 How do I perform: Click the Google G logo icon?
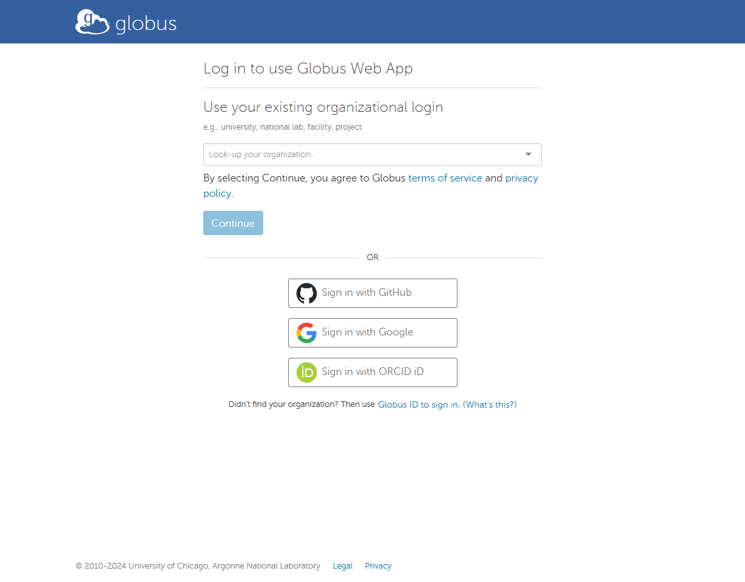[307, 333]
